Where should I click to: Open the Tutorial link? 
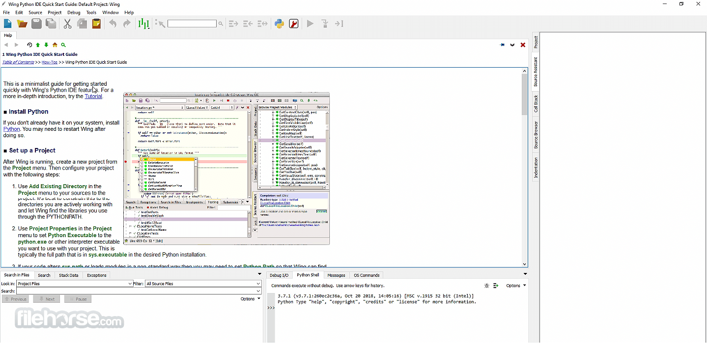click(93, 97)
